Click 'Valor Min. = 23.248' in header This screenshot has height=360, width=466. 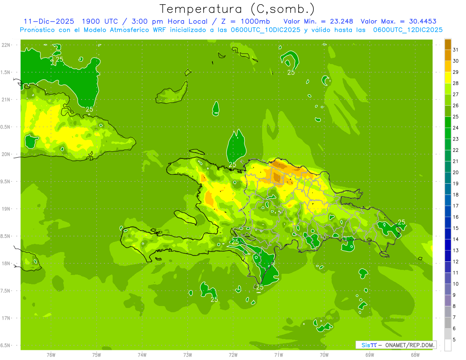coord(318,21)
